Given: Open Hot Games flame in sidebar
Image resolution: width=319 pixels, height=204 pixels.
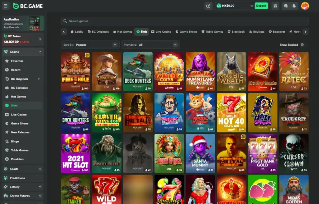Looking at the screenshot, I should pos(23,97).
